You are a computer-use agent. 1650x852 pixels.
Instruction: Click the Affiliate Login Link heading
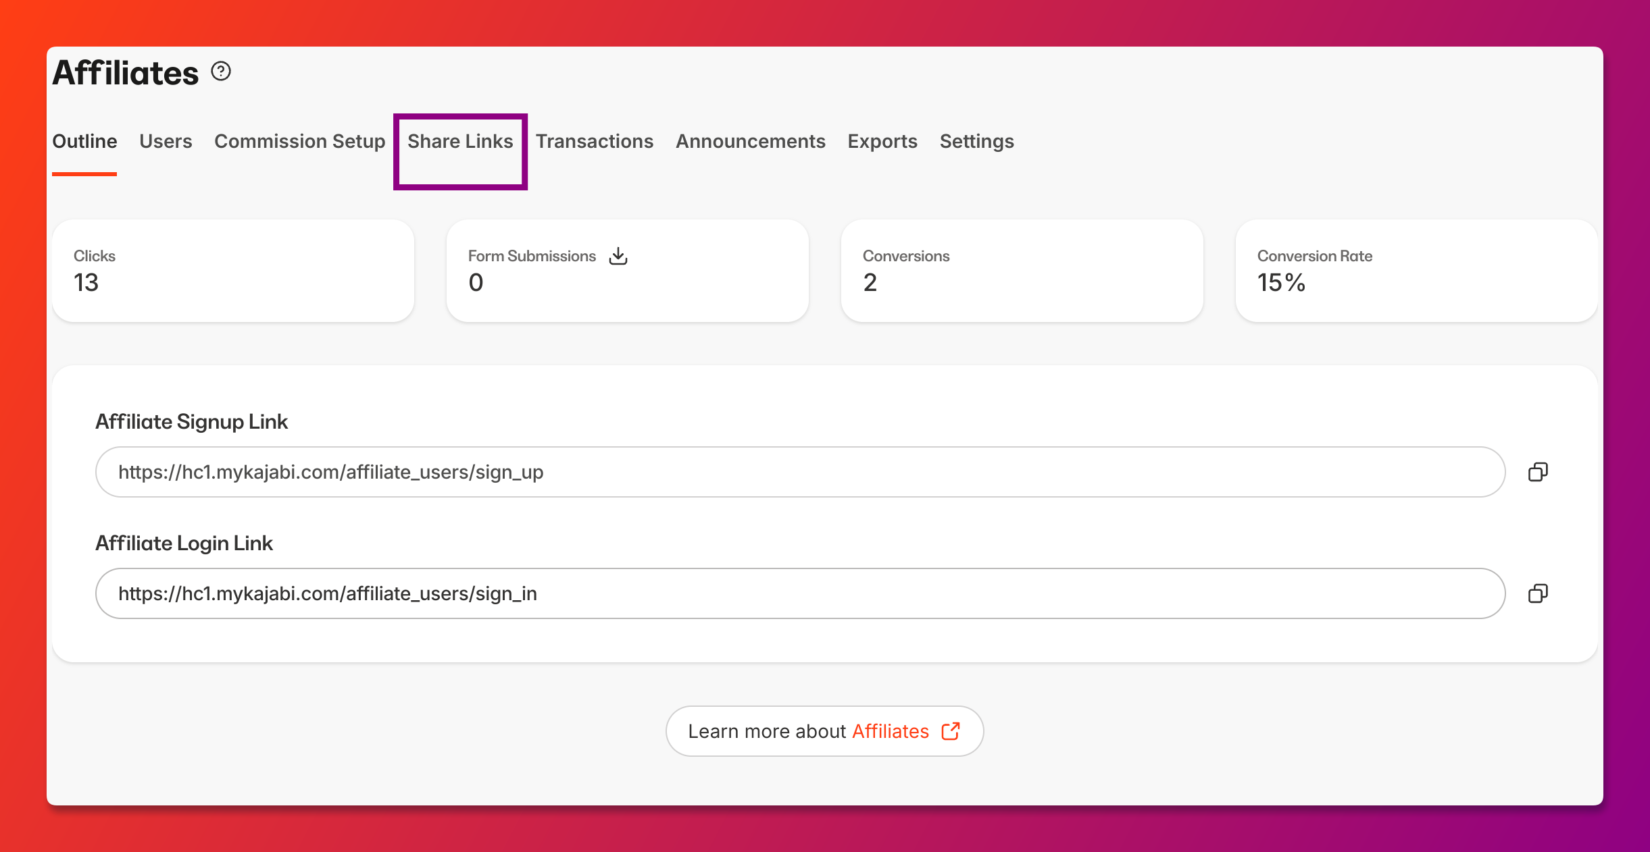click(184, 543)
